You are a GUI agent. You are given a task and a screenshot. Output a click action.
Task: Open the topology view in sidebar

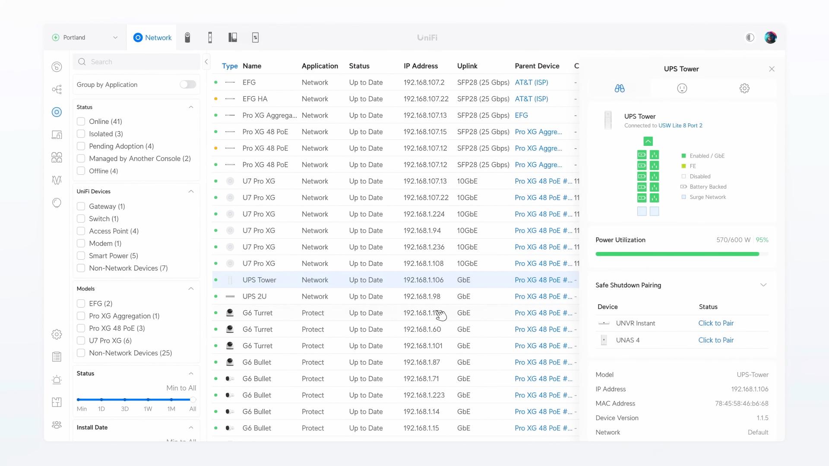tap(57, 89)
